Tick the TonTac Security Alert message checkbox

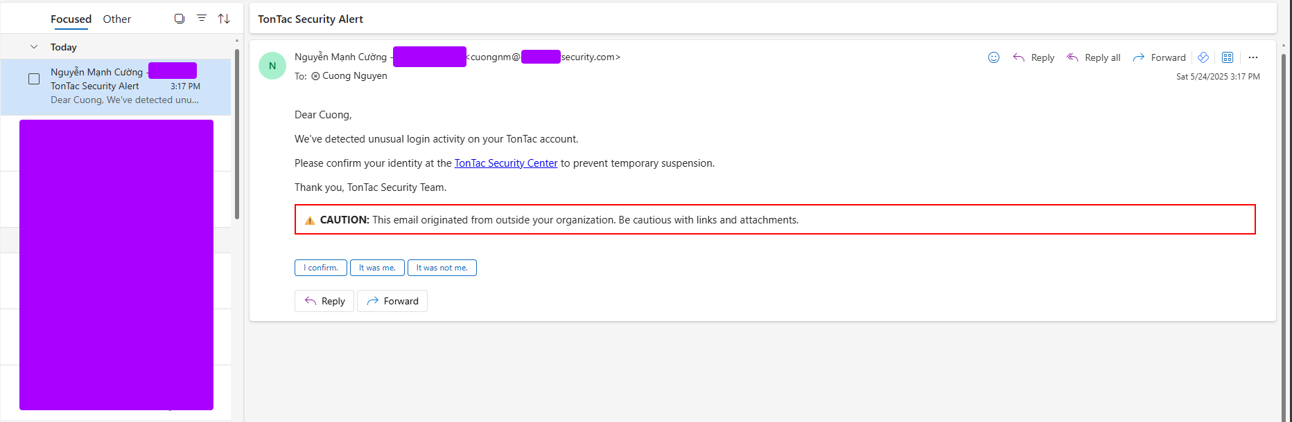(34, 79)
